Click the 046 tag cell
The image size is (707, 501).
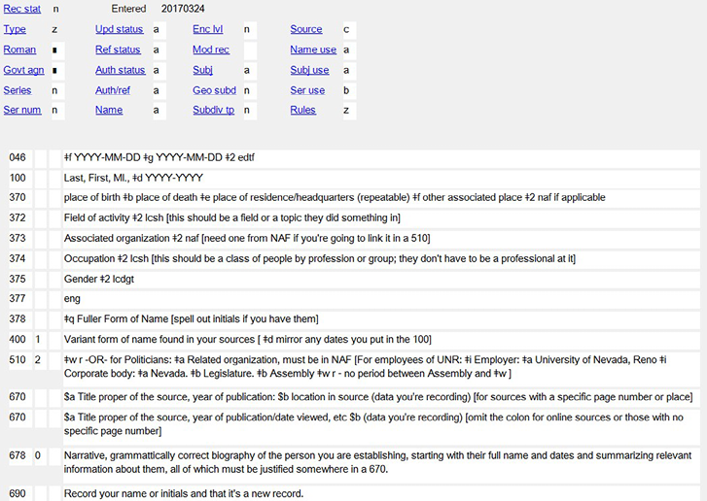[x=18, y=157]
